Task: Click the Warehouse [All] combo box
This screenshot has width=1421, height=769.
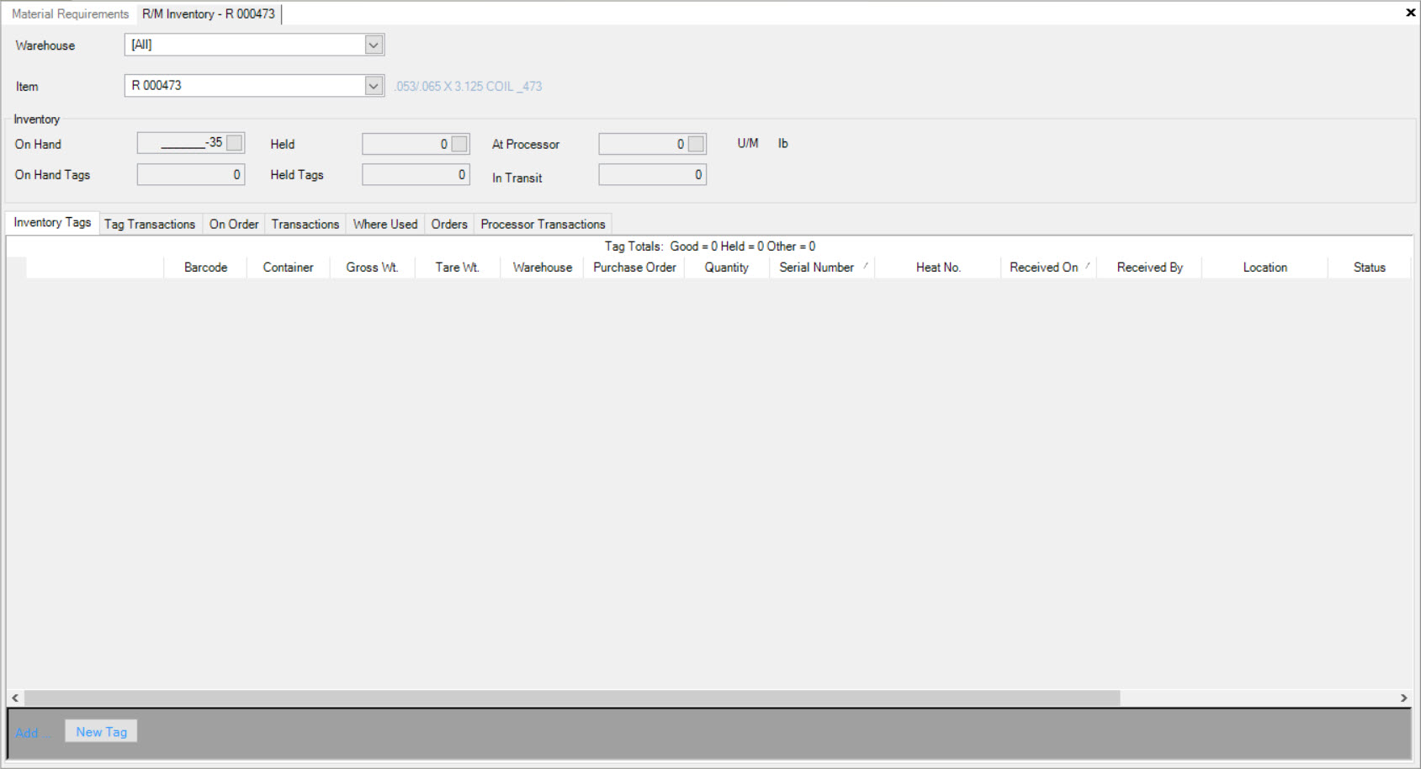Action: click(254, 45)
